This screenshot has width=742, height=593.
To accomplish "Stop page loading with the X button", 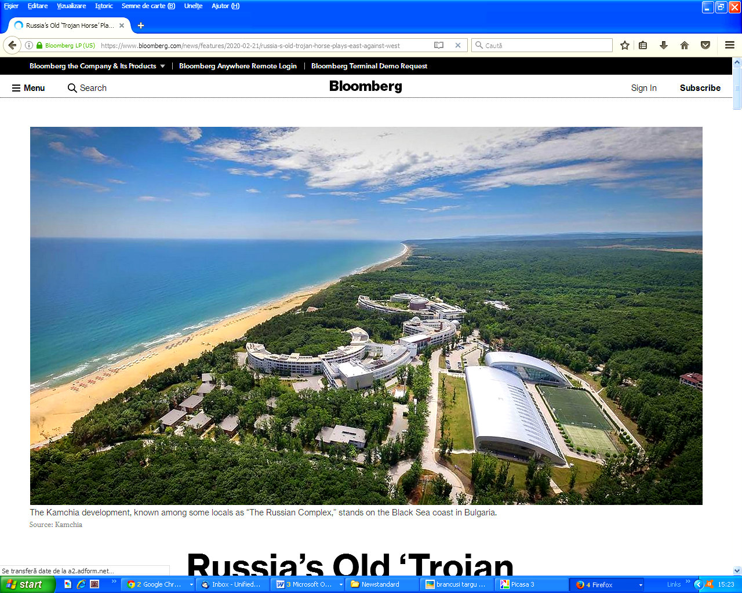I will 458,45.
